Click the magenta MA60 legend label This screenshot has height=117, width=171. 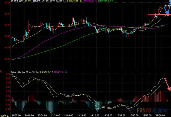tap(90, 1)
